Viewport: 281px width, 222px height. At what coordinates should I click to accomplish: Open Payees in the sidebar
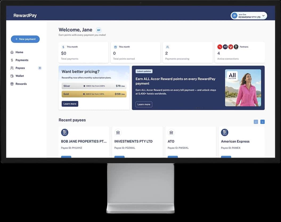tap(20, 68)
